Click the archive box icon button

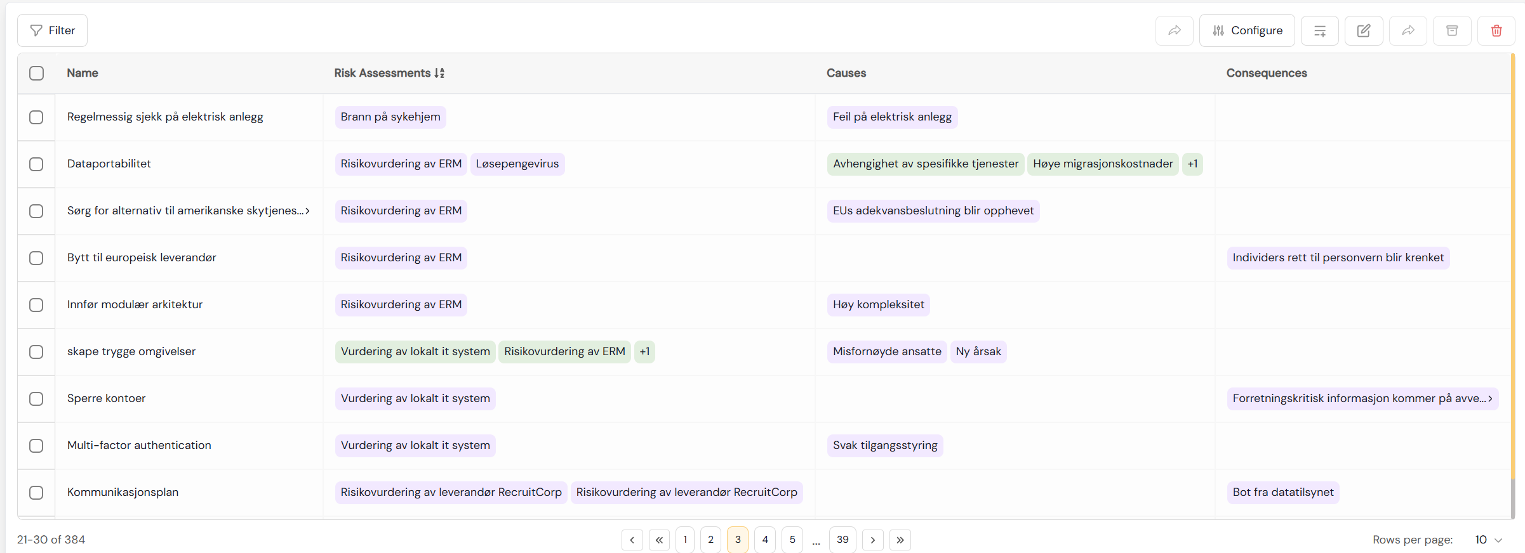(1451, 30)
